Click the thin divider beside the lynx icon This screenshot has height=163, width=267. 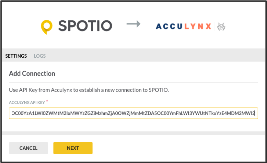click(x=214, y=26)
